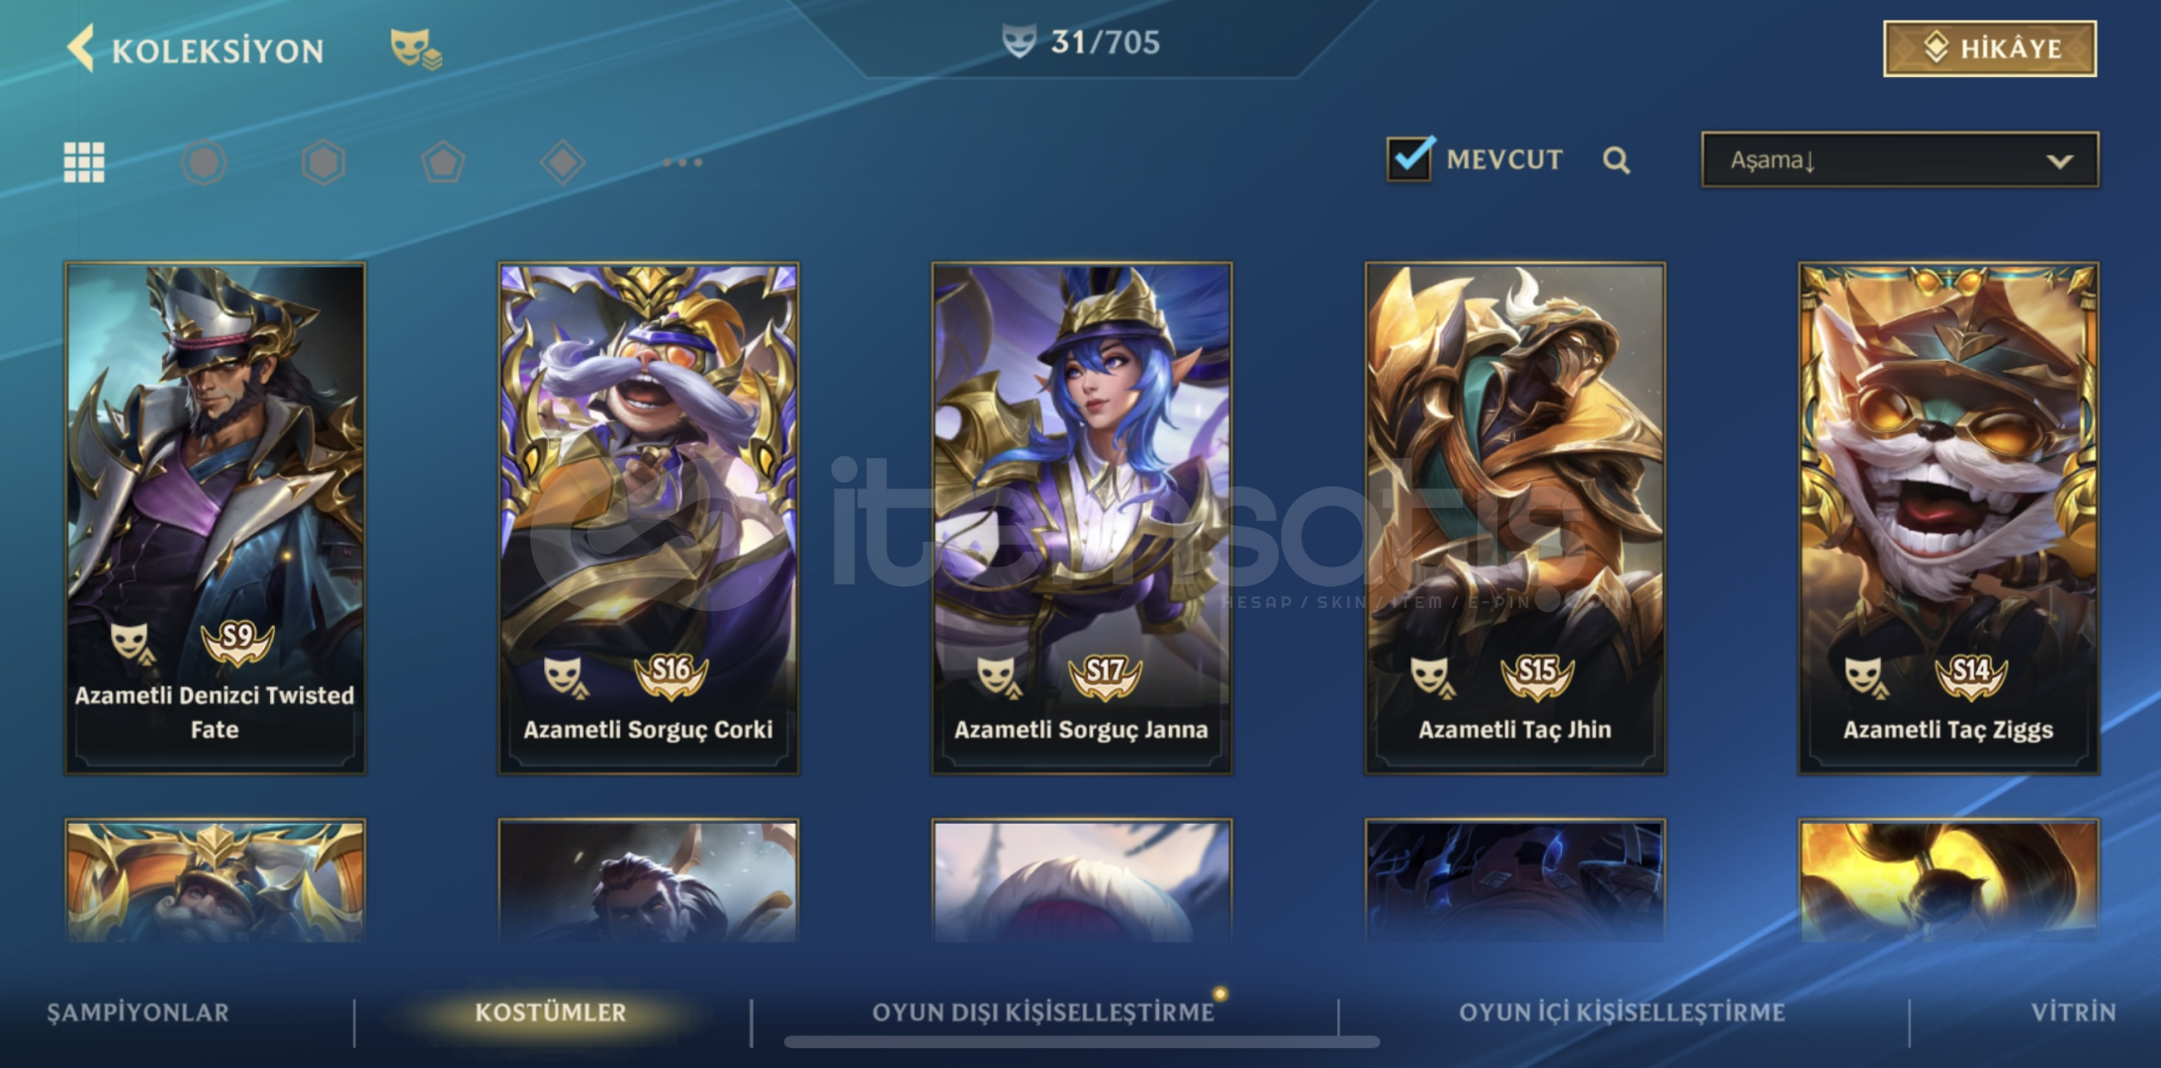This screenshot has height=1068, width=2161.
Task: Open the OYUN İÇİ KİŞİSELLEŞTİRME tab
Action: click(x=1622, y=1013)
